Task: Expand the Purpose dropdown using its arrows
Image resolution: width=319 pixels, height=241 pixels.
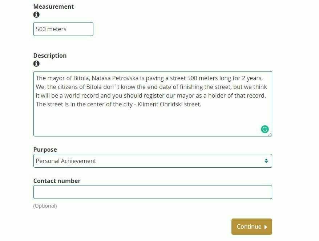Action: coord(266,161)
